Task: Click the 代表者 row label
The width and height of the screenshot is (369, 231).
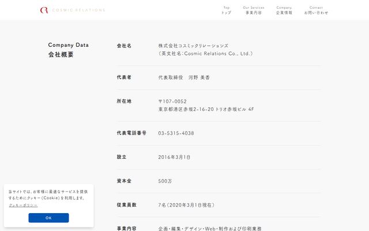Action: (124, 77)
